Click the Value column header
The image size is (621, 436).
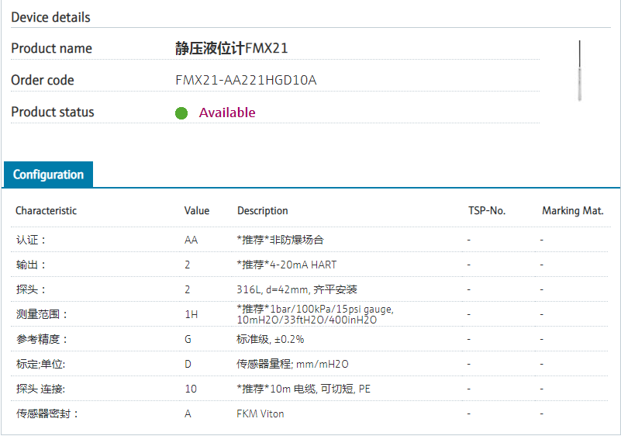coord(197,211)
